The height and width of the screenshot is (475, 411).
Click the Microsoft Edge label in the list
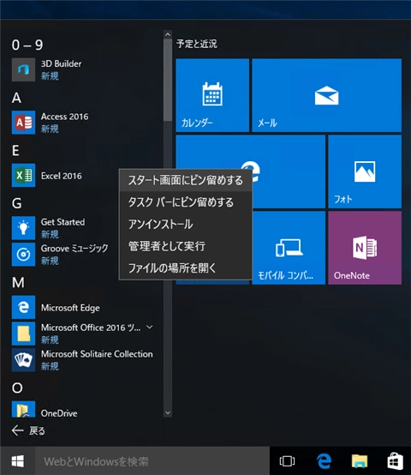[70, 308]
